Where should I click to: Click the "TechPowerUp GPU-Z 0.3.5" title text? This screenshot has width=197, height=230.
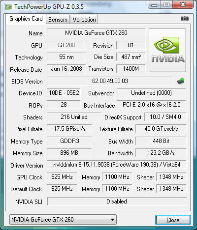[x=49, y=7]
